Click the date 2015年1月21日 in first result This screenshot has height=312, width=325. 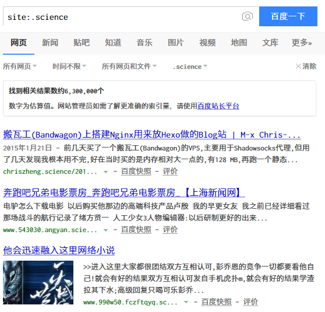27,148
